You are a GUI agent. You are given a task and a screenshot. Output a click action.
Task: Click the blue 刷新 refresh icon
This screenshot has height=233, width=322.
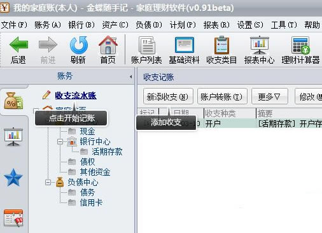(78, 45)
